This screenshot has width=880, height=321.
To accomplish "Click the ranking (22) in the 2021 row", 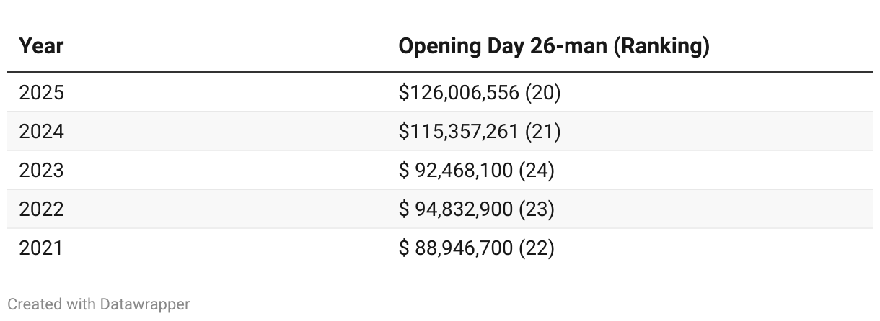I will click(x=537, y=248).
